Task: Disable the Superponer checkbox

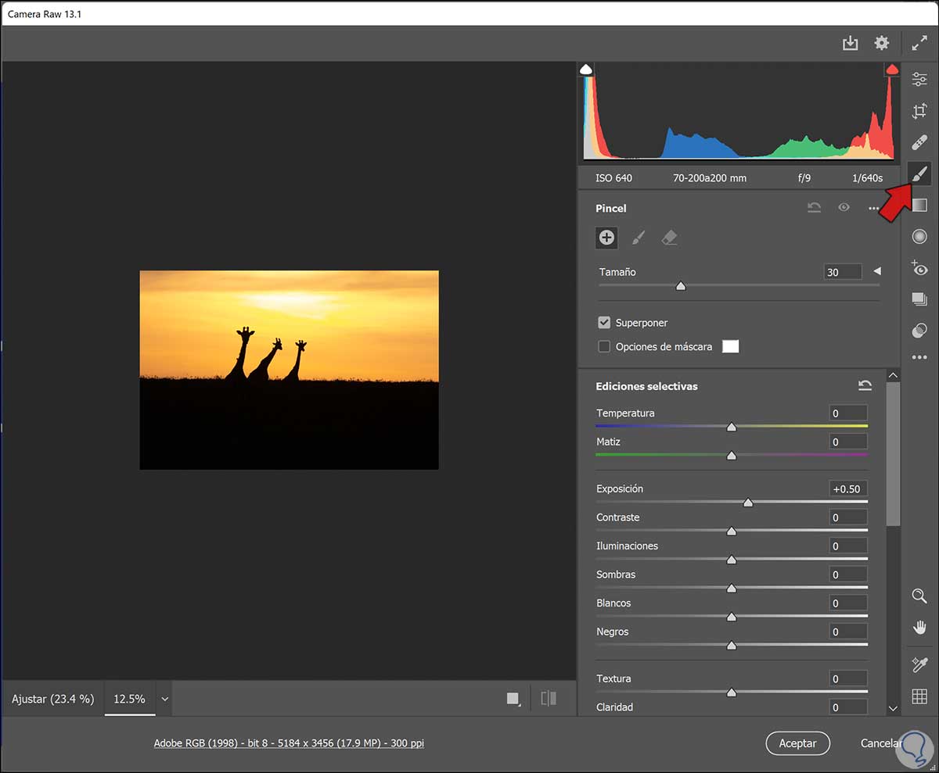Action: pos(604,323)
